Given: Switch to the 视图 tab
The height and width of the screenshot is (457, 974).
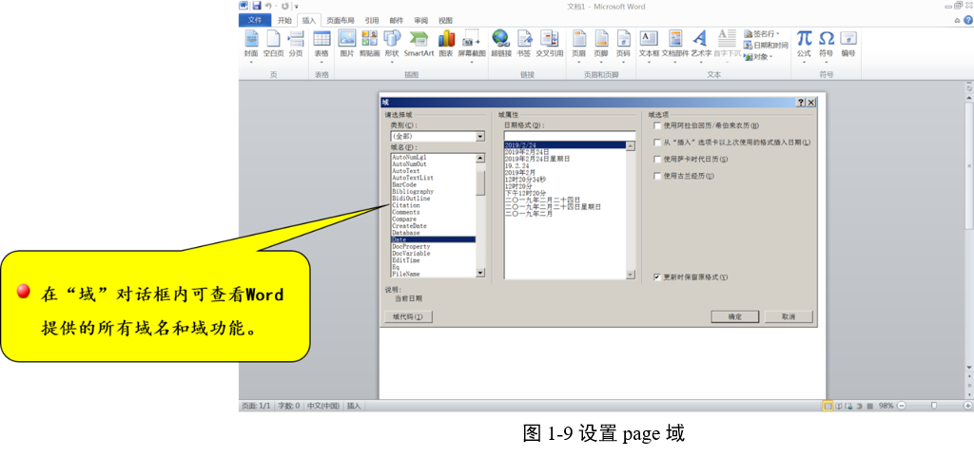Looking at the screenshot, I should click(x=445, y=21).
